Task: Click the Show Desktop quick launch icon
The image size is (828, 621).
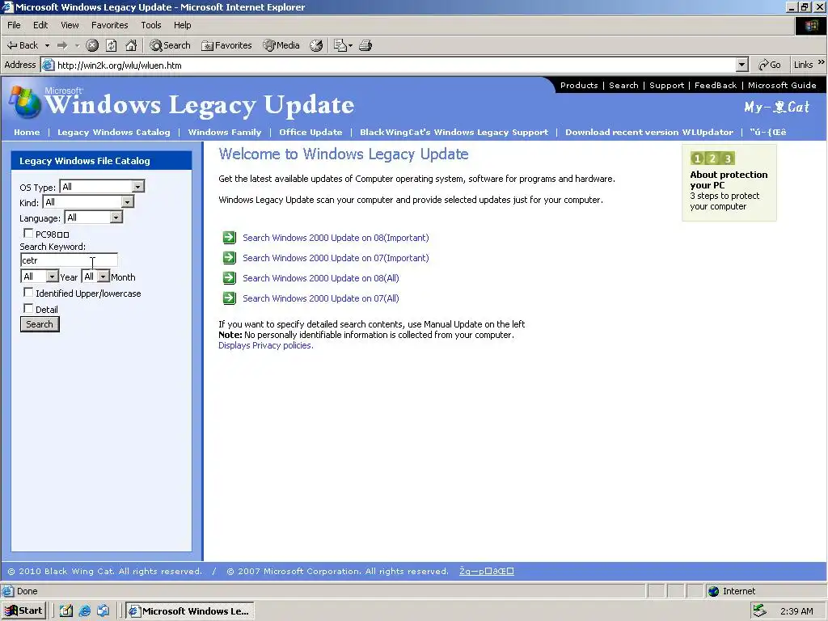Action: coord(66,611)
